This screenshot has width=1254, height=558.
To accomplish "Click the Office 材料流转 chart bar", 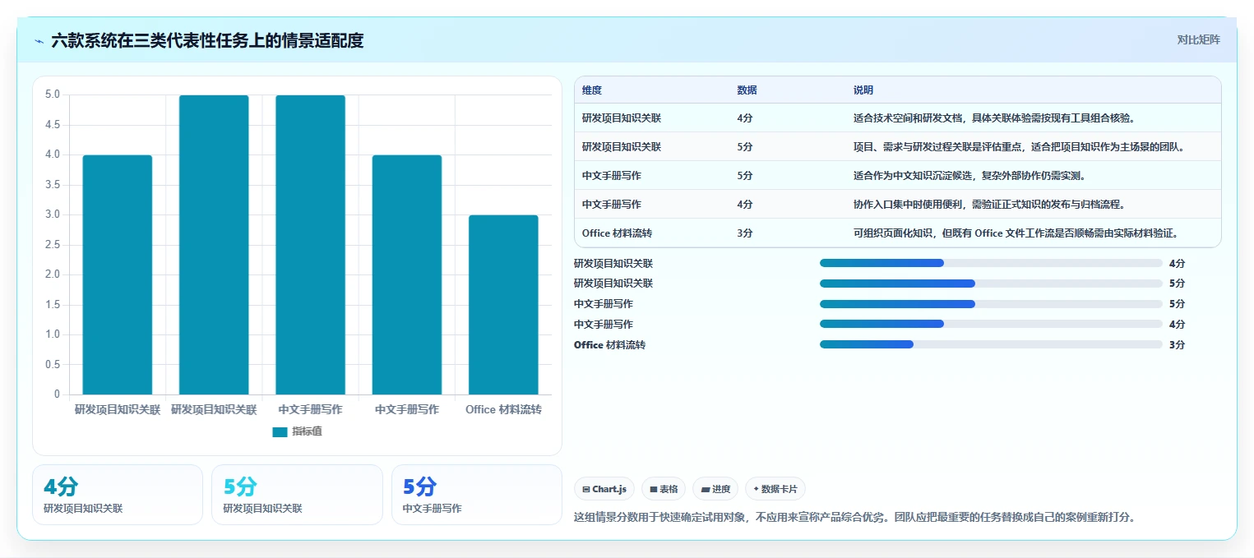I will click(x=503, y=305).
